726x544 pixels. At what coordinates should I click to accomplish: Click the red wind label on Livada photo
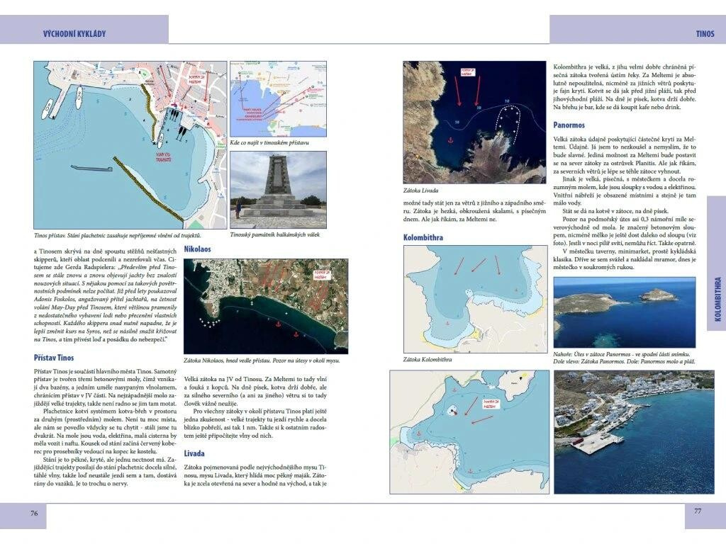click(467, 72)
